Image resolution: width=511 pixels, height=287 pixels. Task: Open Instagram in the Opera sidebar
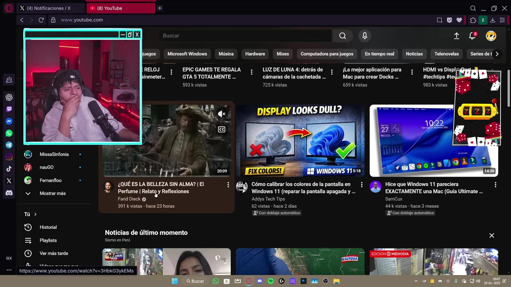click(9, 157)
